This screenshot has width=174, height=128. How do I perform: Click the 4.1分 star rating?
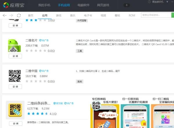pyautogui.click(x=37, y=114)
